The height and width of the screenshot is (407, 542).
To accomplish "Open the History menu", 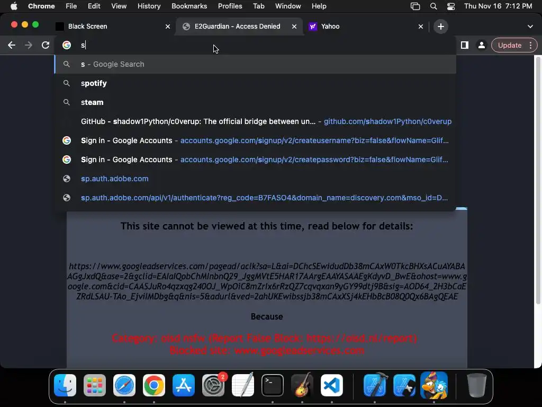I will (149, 6).
